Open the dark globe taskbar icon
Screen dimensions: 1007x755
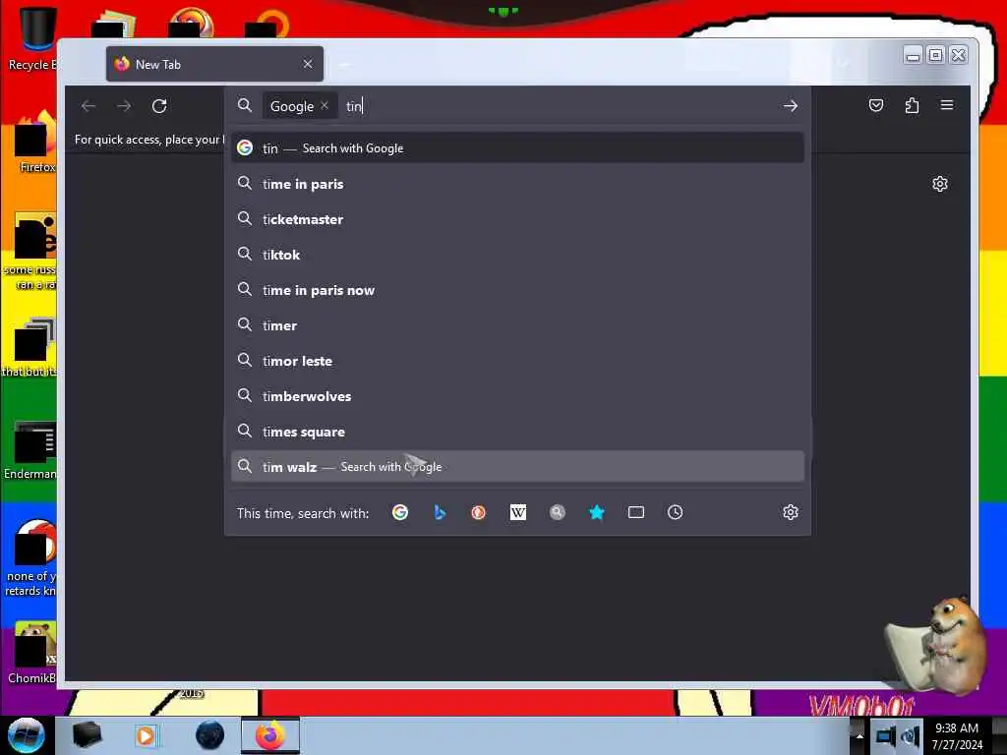(210, 735)
